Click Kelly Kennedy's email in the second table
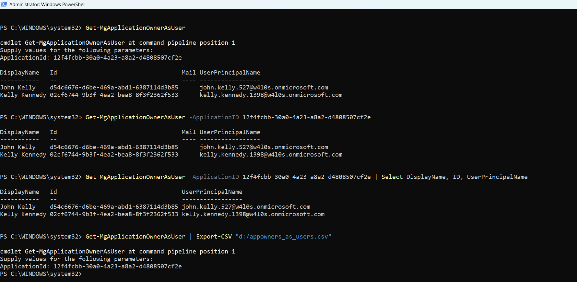 tap(271, 155)
